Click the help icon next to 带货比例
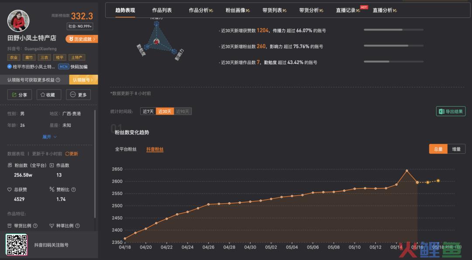Image resolution: width=472 pixels, height=260 pixels. click(x=35, y=225)
